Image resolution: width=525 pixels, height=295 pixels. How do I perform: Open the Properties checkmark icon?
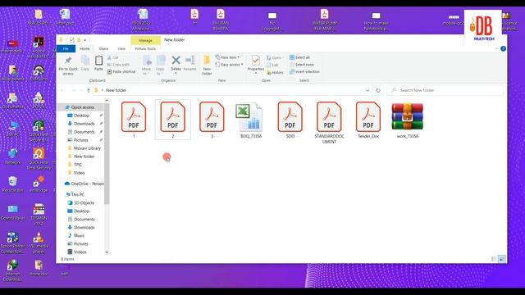256,61
